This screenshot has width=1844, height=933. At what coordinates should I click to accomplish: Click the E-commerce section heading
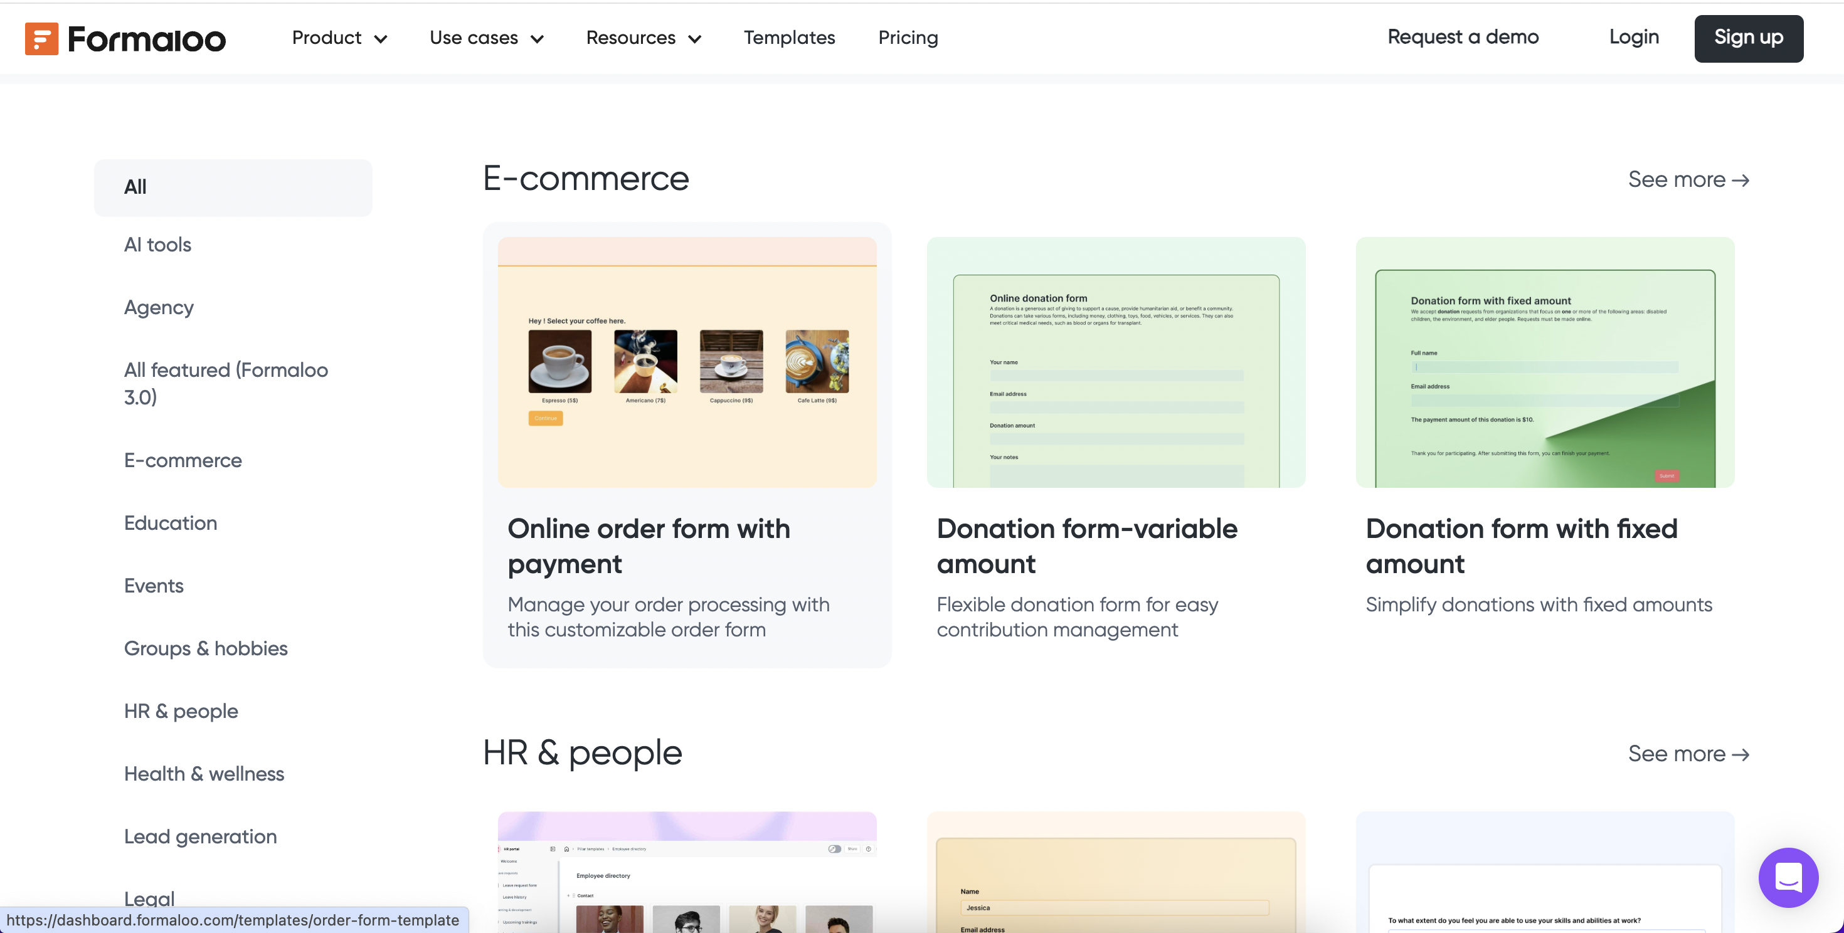click(x=586, y=179)
